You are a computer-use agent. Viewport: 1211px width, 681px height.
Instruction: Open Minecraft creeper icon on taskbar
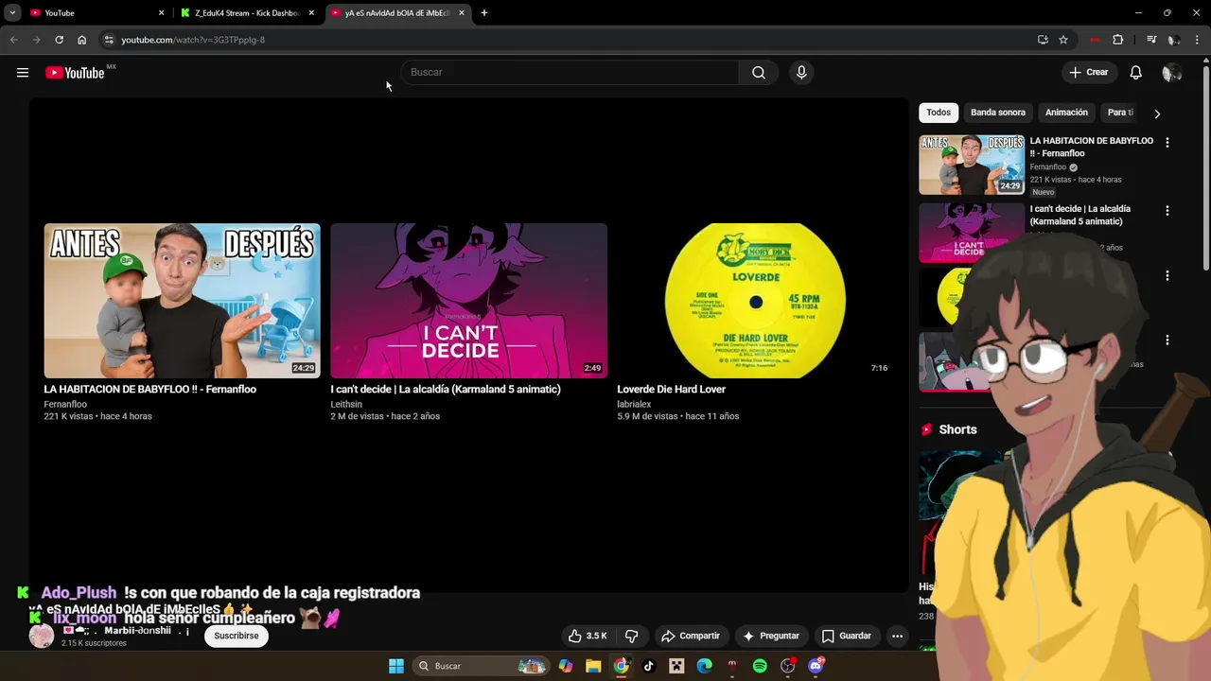pyautogui.click(x=676, y=666)
